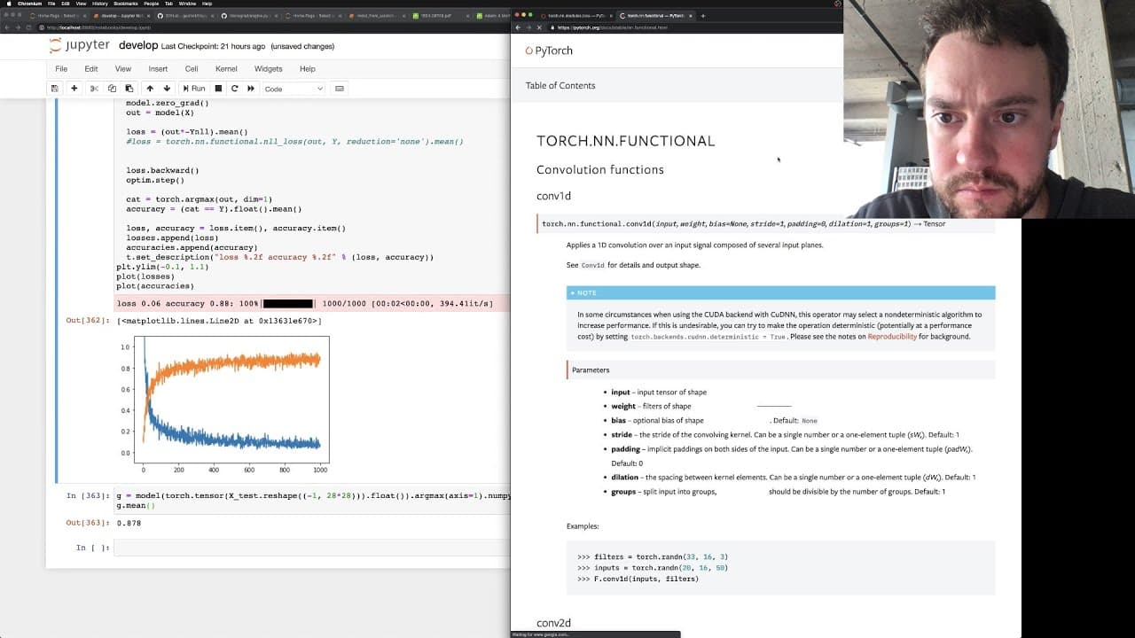Open the command palette keyboard icon
Screen dimensions: 1135x638
coord(341,89)
